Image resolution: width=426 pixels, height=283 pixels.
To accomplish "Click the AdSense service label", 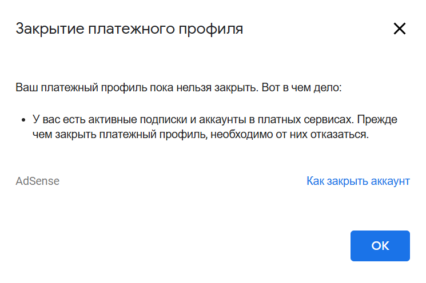I will click(38, 181).
